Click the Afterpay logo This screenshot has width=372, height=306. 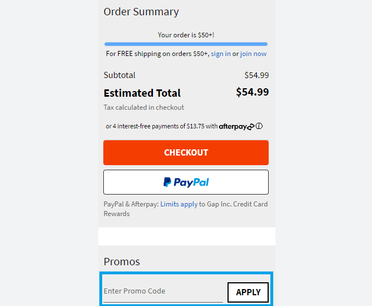point(237,127)
